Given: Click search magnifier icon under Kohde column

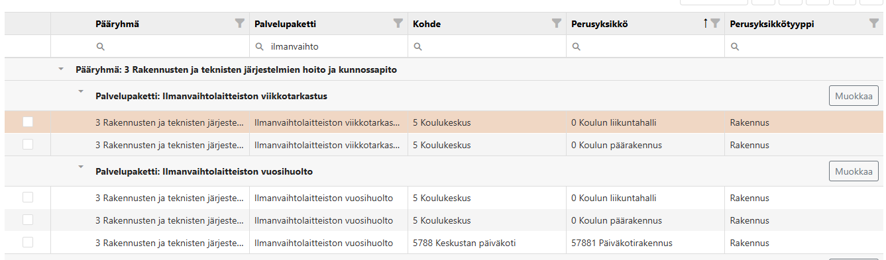Looking at the screenshot, I should click(x=418, y=47).
